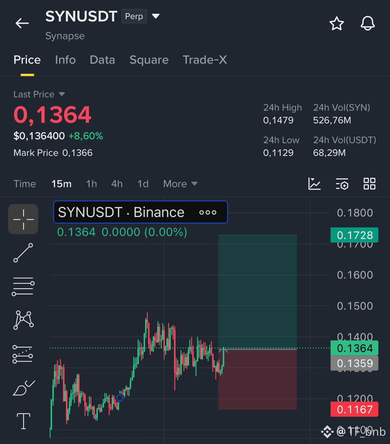Add SYNUSDT to favorites with star
Screen dimensions: 390x444
pos(336,24)
